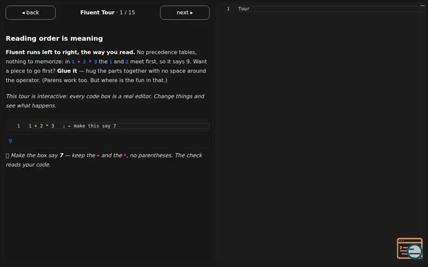
Task: Click the italic 'This tour is interactive' paragraph
Action: point(105,101)
